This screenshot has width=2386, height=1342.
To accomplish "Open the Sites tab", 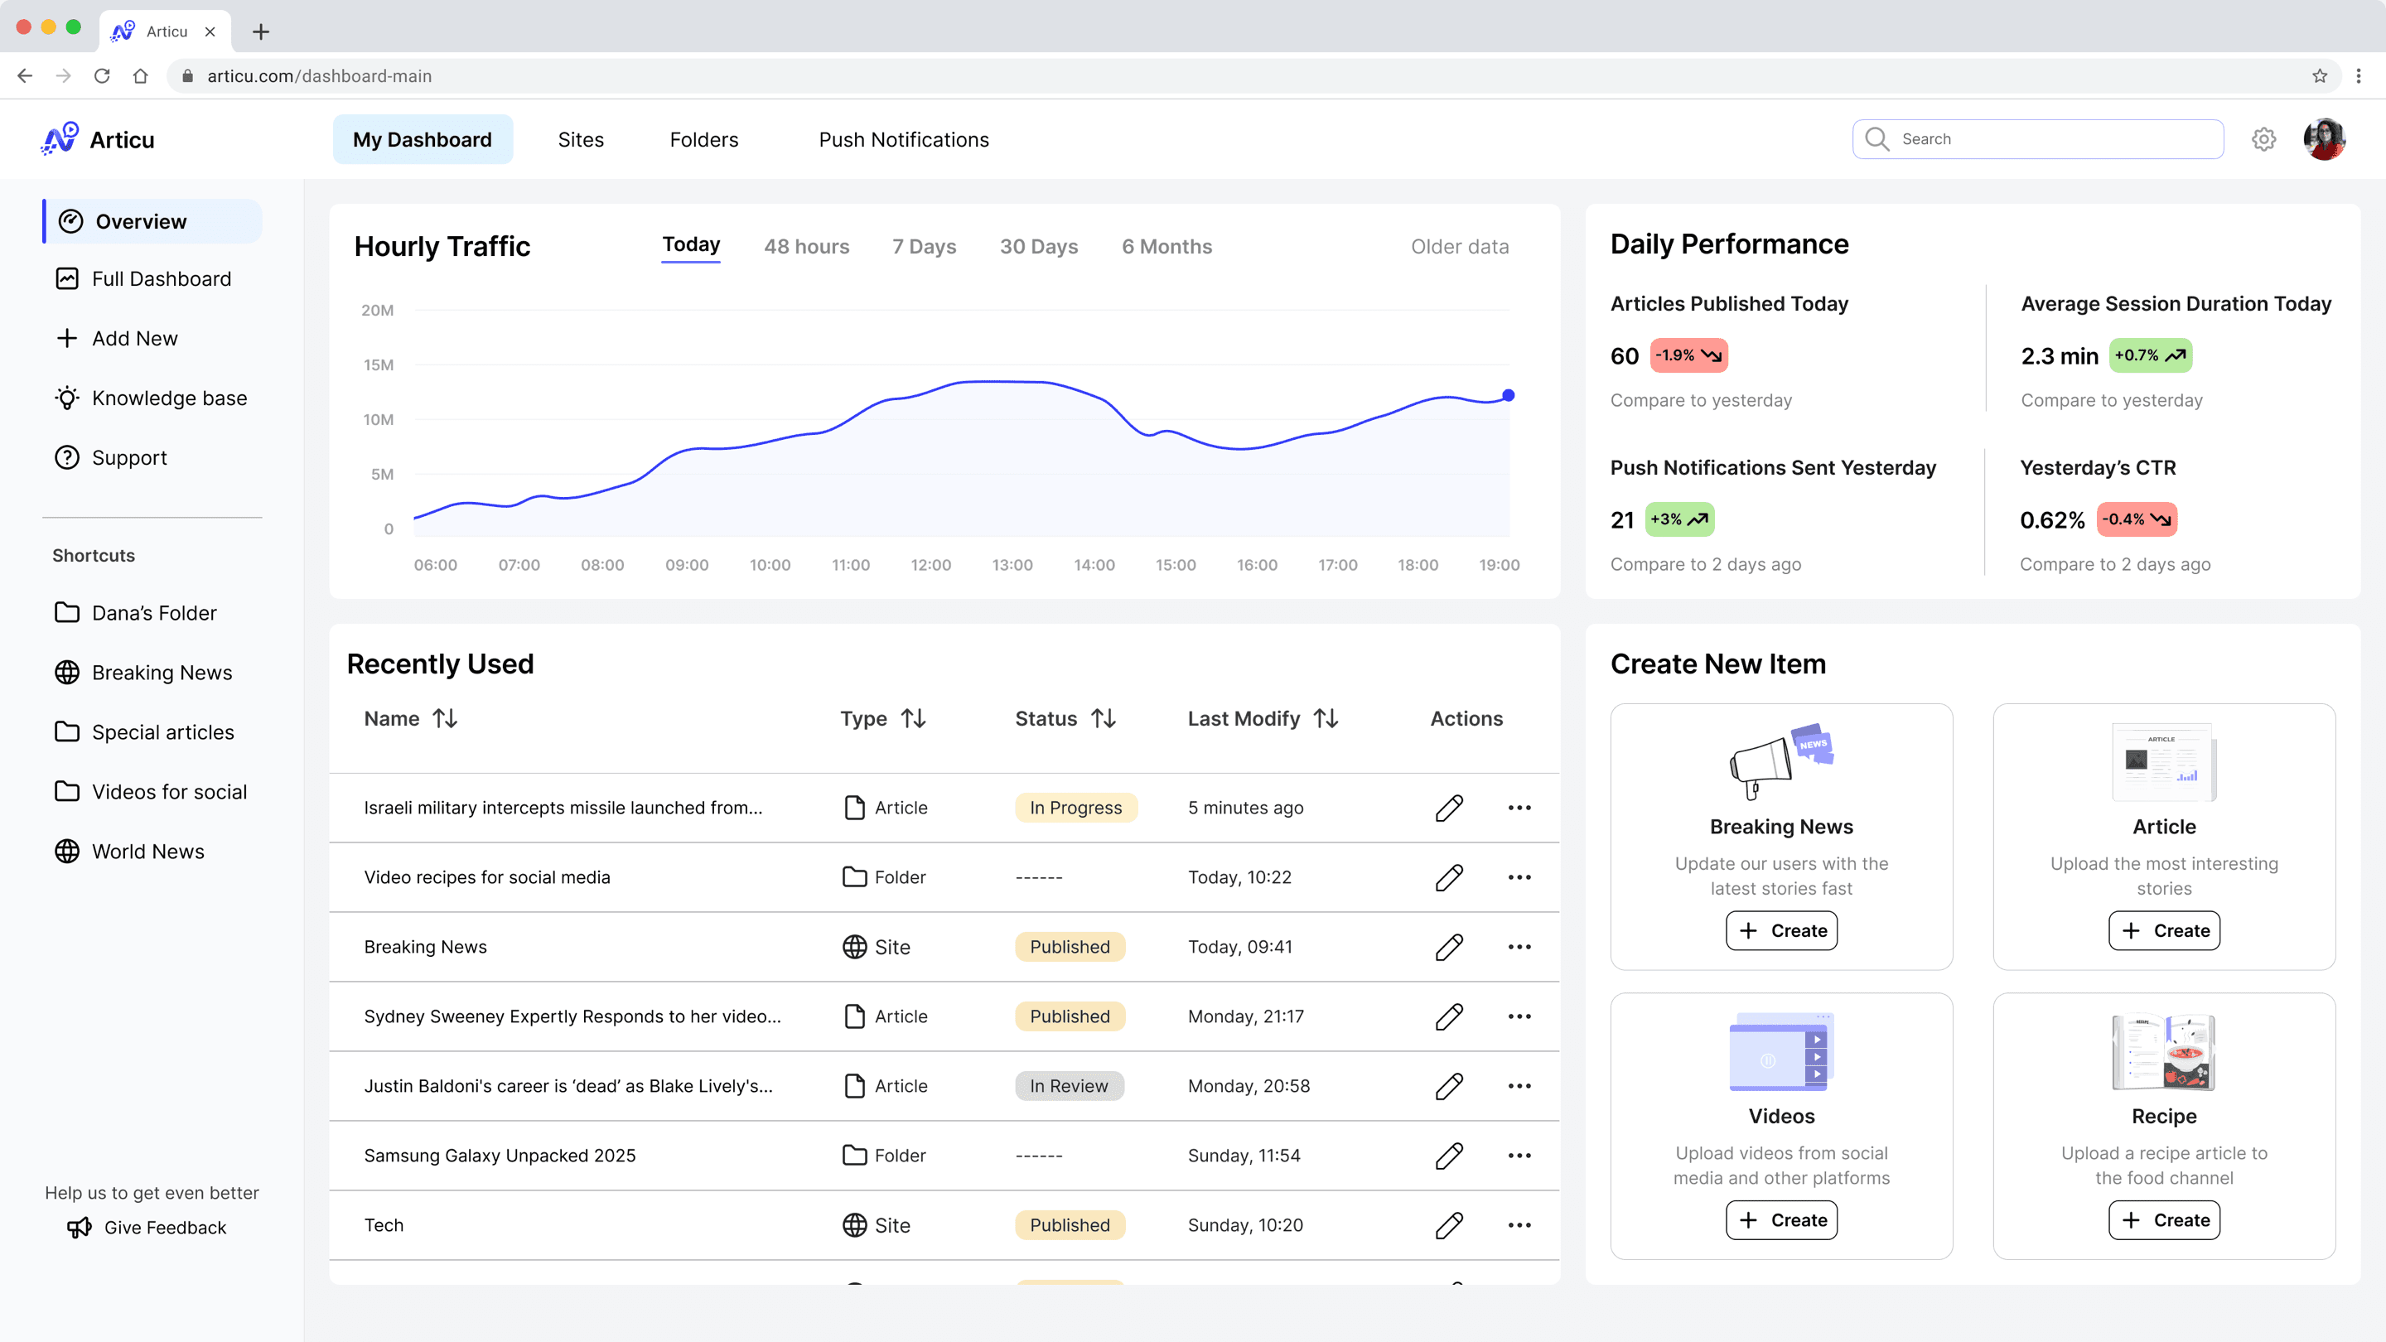I will pos(581,139).
